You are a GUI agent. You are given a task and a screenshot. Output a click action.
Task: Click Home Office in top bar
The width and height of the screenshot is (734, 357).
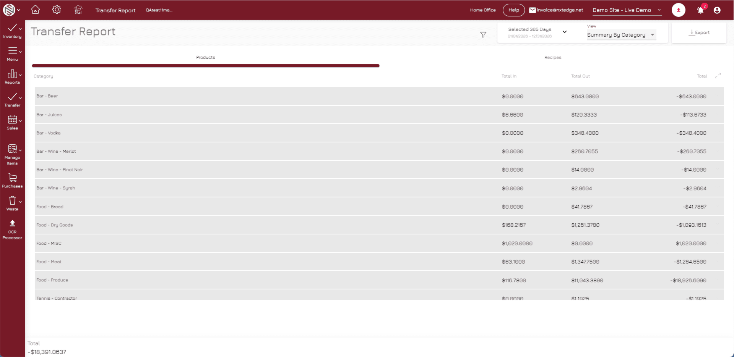pyautogui.click(x=483, y=10)
